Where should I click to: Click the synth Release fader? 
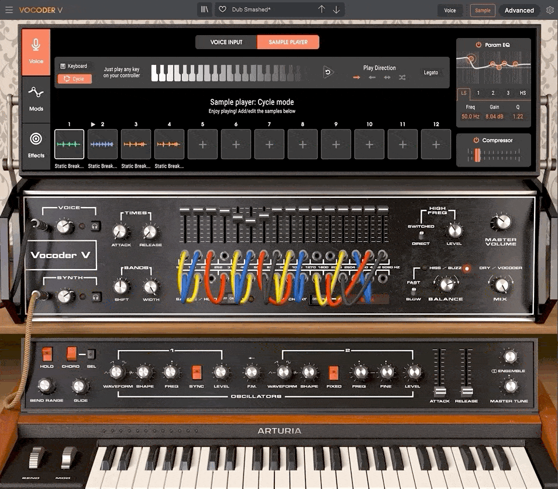point(467,391)
